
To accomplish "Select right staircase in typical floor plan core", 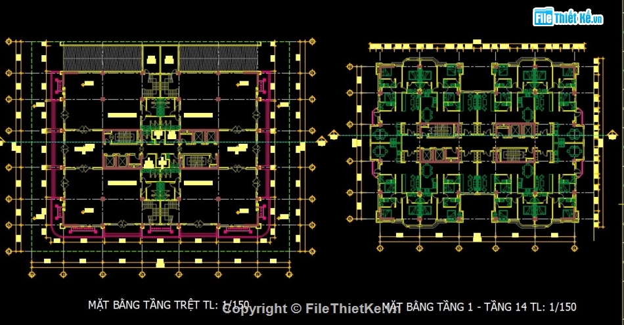I will (x=514, y=154).
